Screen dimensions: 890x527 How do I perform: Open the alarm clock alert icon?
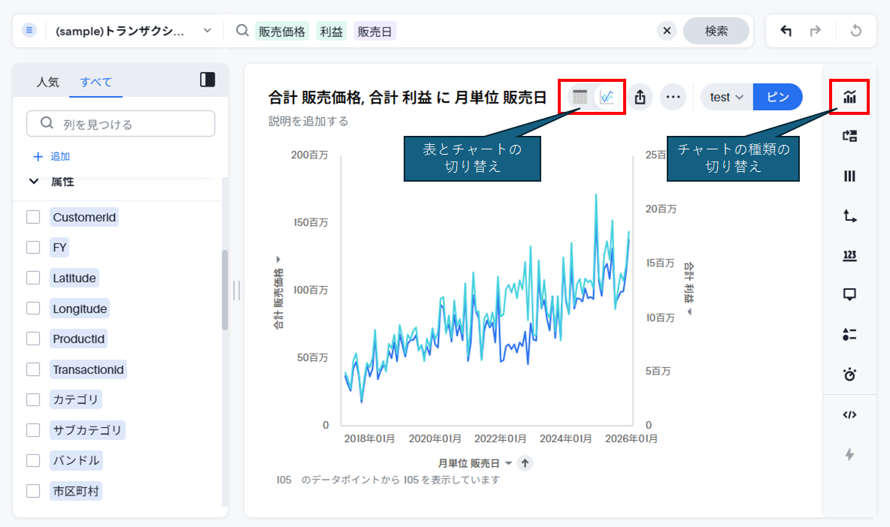pyautogui.click(x=849, y=374)
